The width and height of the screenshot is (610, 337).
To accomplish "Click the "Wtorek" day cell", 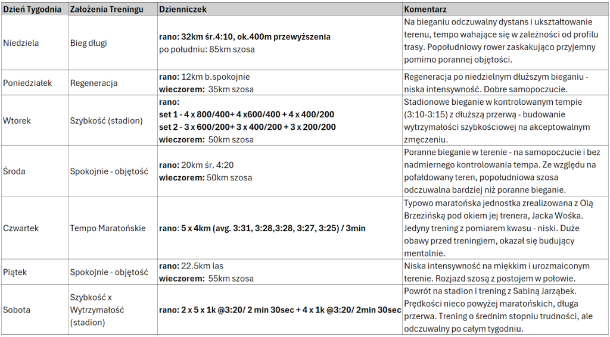I will [x=17, y=120].
